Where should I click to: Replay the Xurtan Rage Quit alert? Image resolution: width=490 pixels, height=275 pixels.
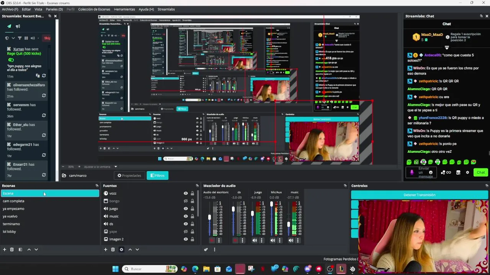(44, 76)
